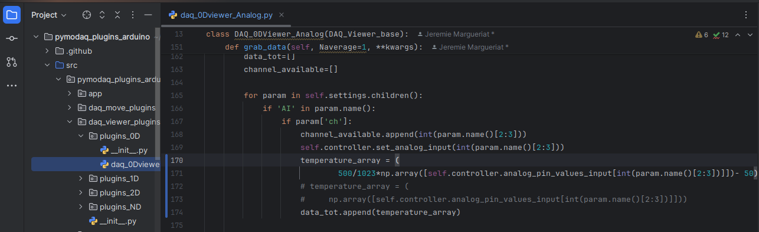
Task: Expand the plugins_2D package
Action: click(81, 192)
